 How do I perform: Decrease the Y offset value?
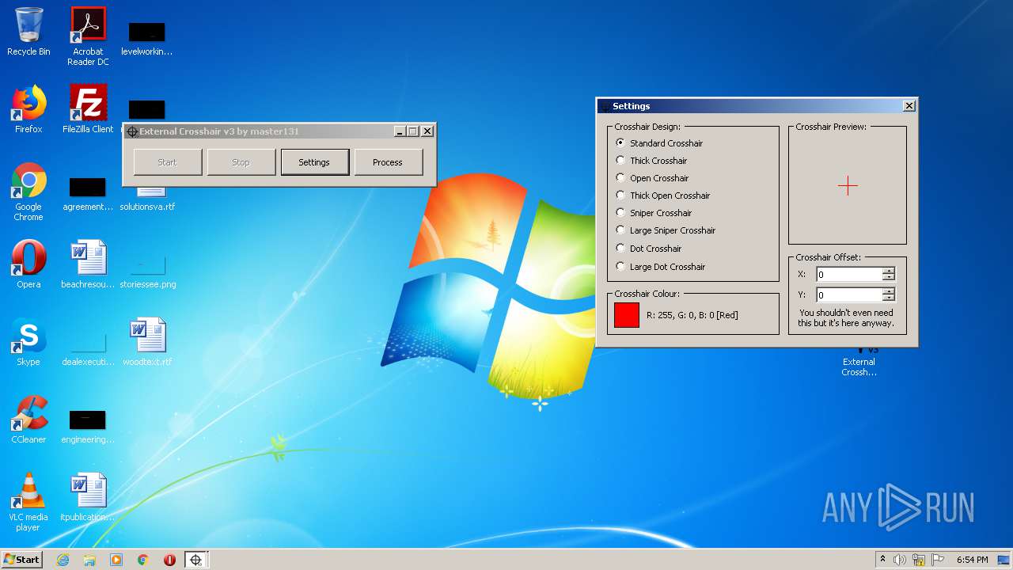pyautogui.click(x=889, y=298)
